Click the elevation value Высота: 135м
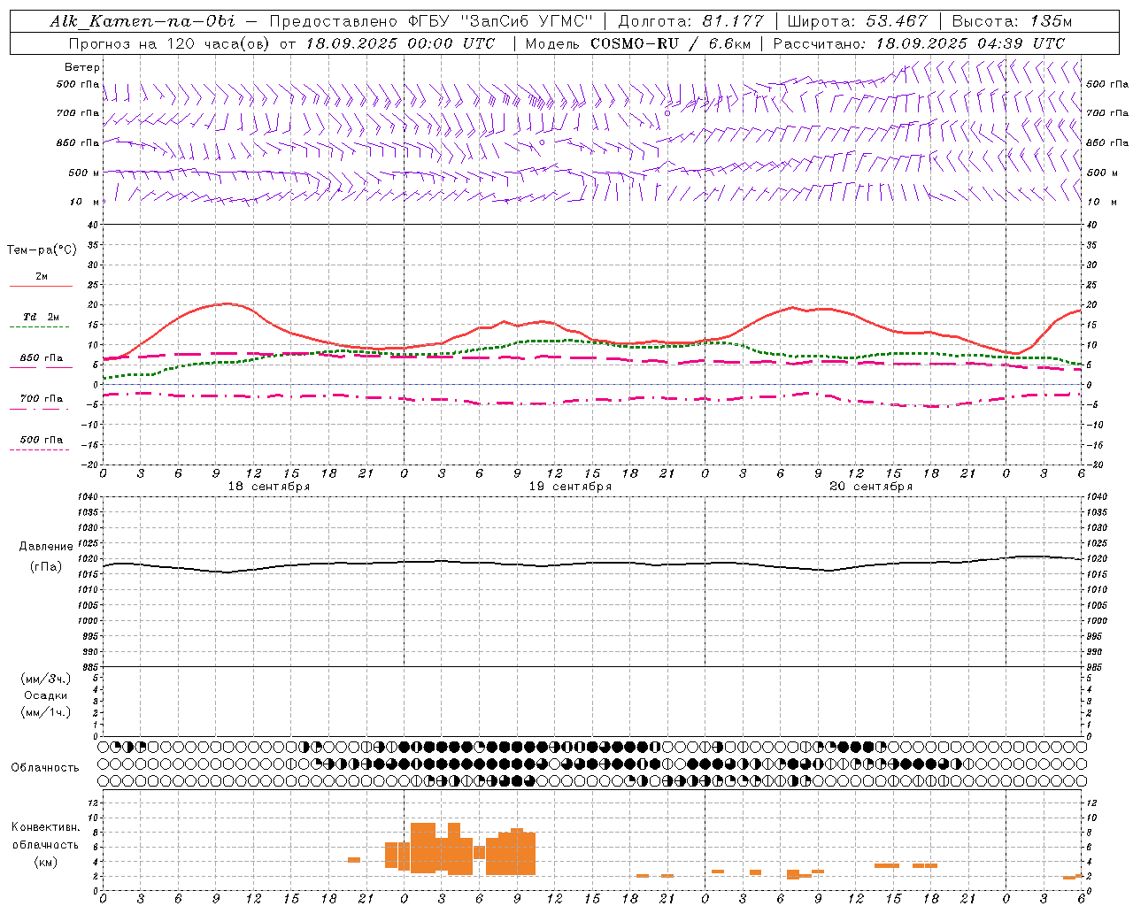Viewport: 1133px width, 906px height. click(x=1012, y=21)
